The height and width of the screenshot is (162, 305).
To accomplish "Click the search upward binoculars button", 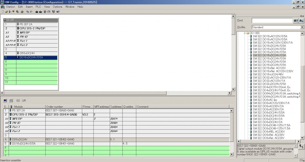I will click(x=296, y=21).
